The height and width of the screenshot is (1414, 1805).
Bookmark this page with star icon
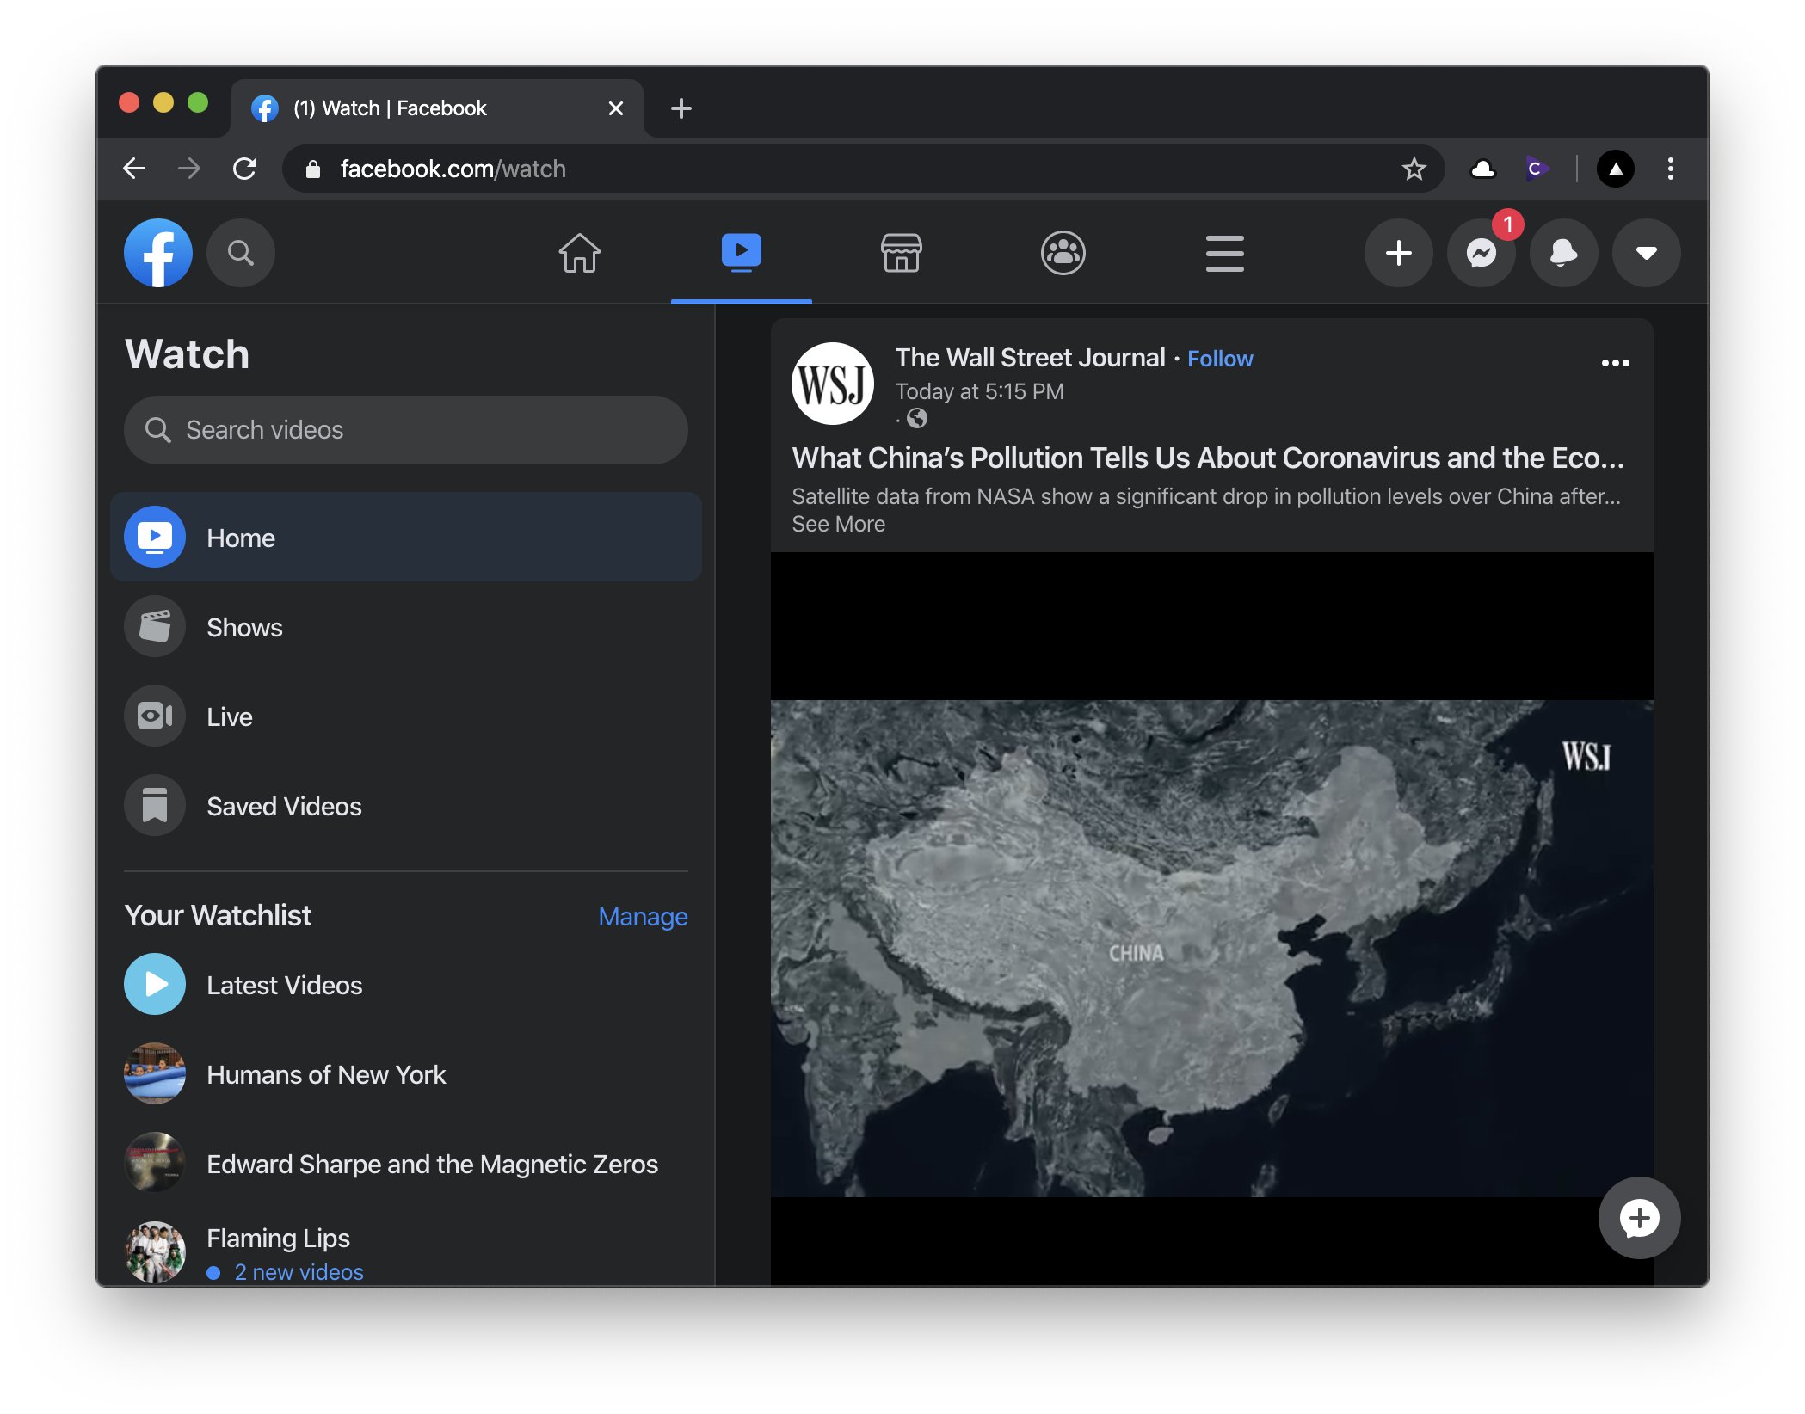tap(1414, 169)
